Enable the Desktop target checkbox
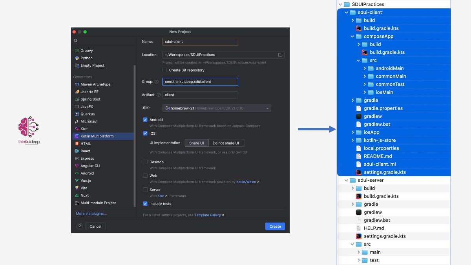 pos(145,162)
